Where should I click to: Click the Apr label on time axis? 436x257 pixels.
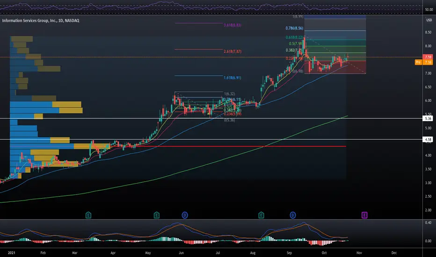click(x=113, y=253)
